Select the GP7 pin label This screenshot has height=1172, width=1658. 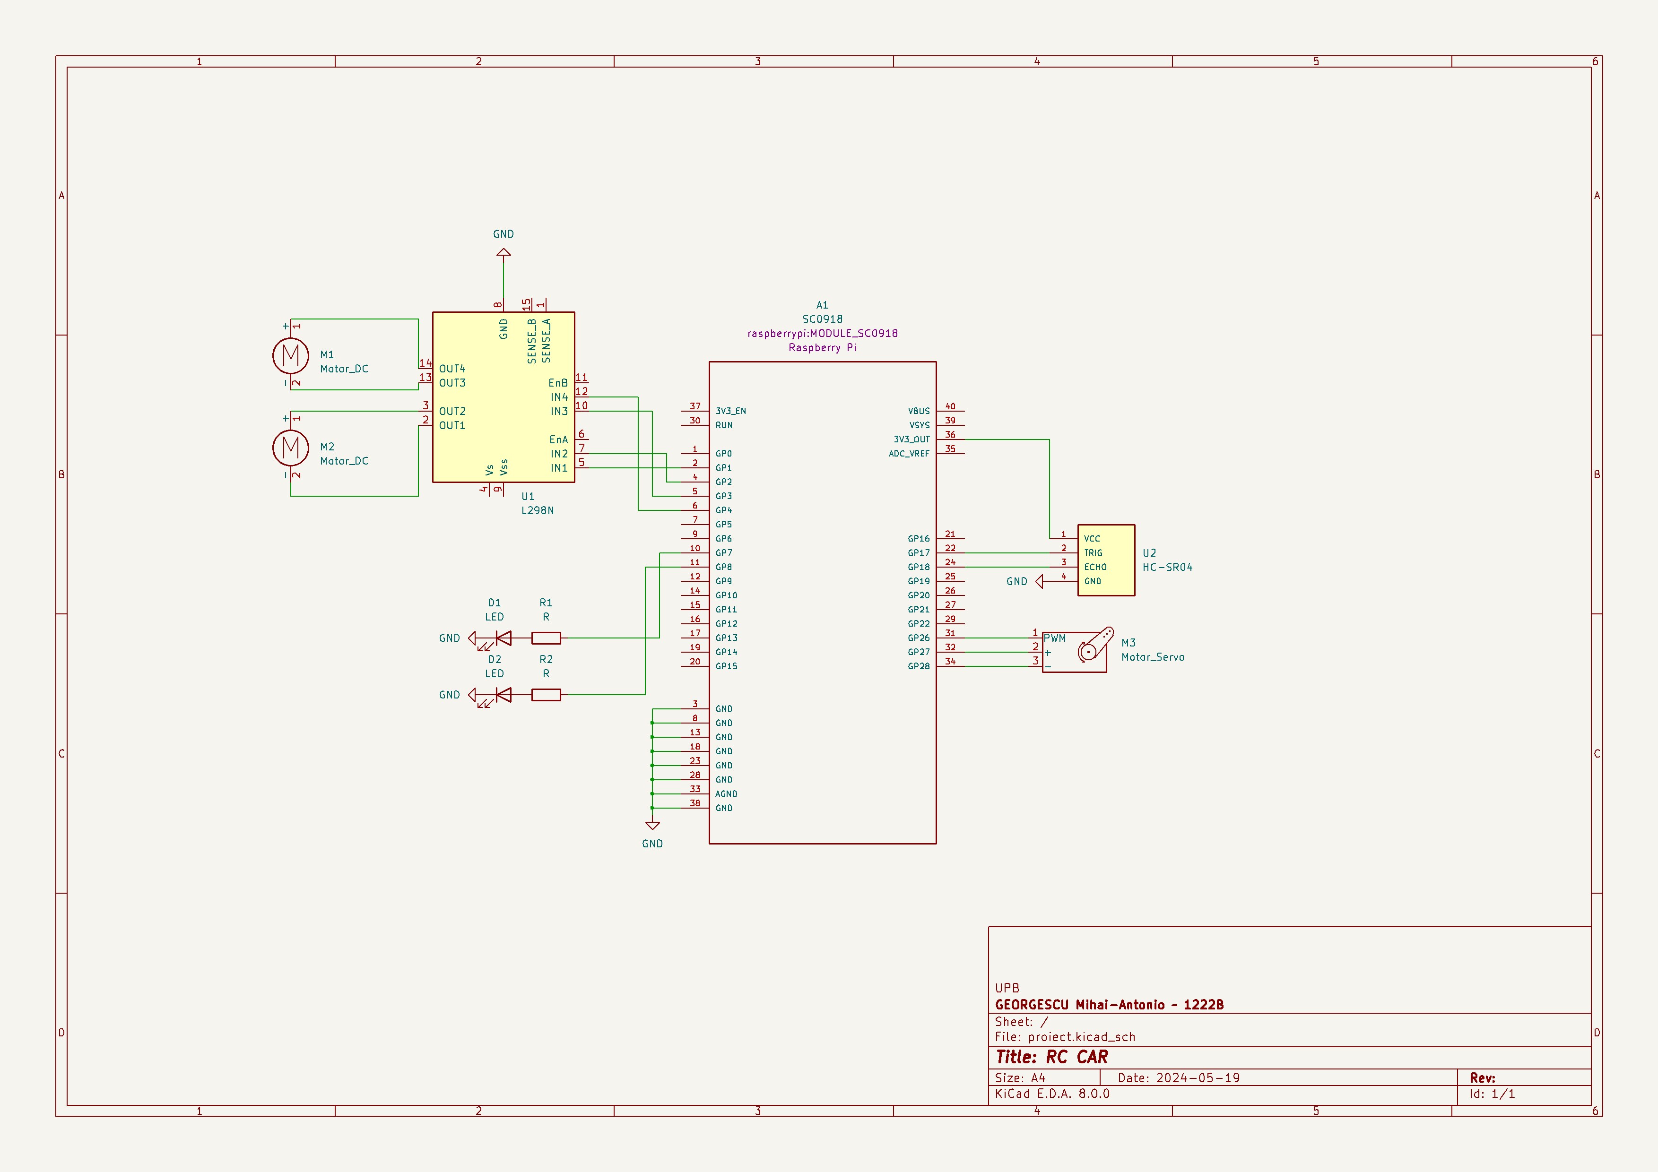coord(723,553)
